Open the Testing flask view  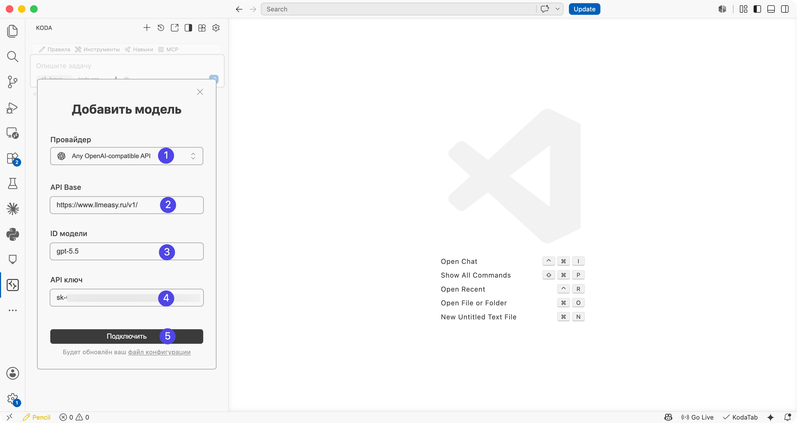pos(12,183)
